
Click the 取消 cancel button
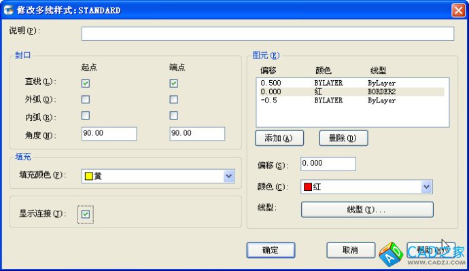pyautogui.click(x=351, y=250)
